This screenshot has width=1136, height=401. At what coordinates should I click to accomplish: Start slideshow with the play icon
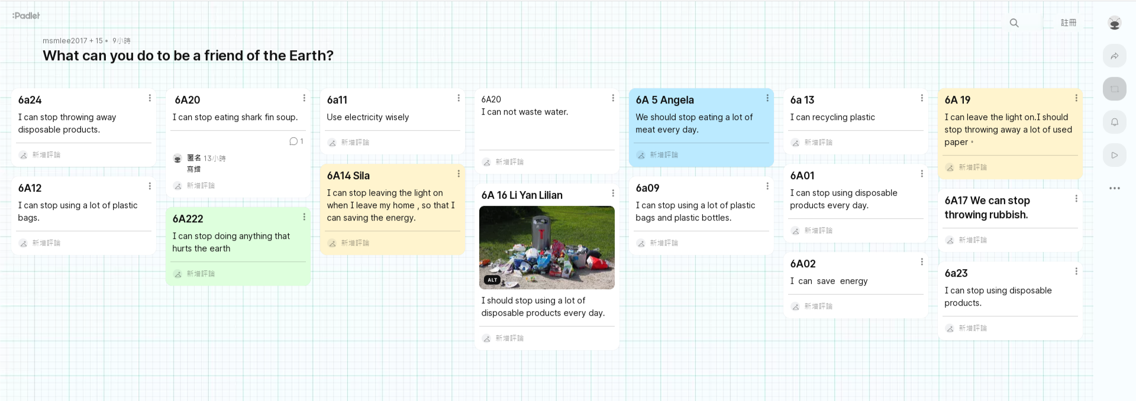point(1114,156)
